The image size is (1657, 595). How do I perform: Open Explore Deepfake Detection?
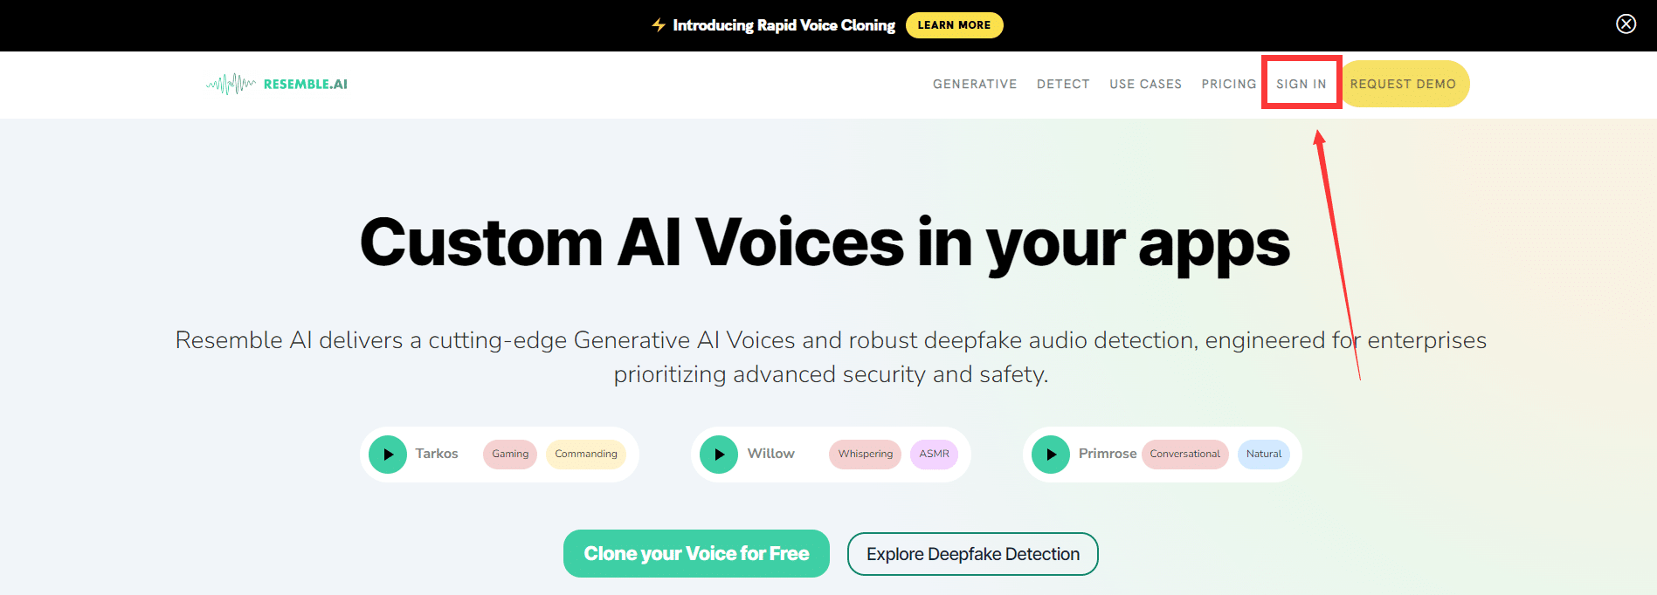[972, 554]
